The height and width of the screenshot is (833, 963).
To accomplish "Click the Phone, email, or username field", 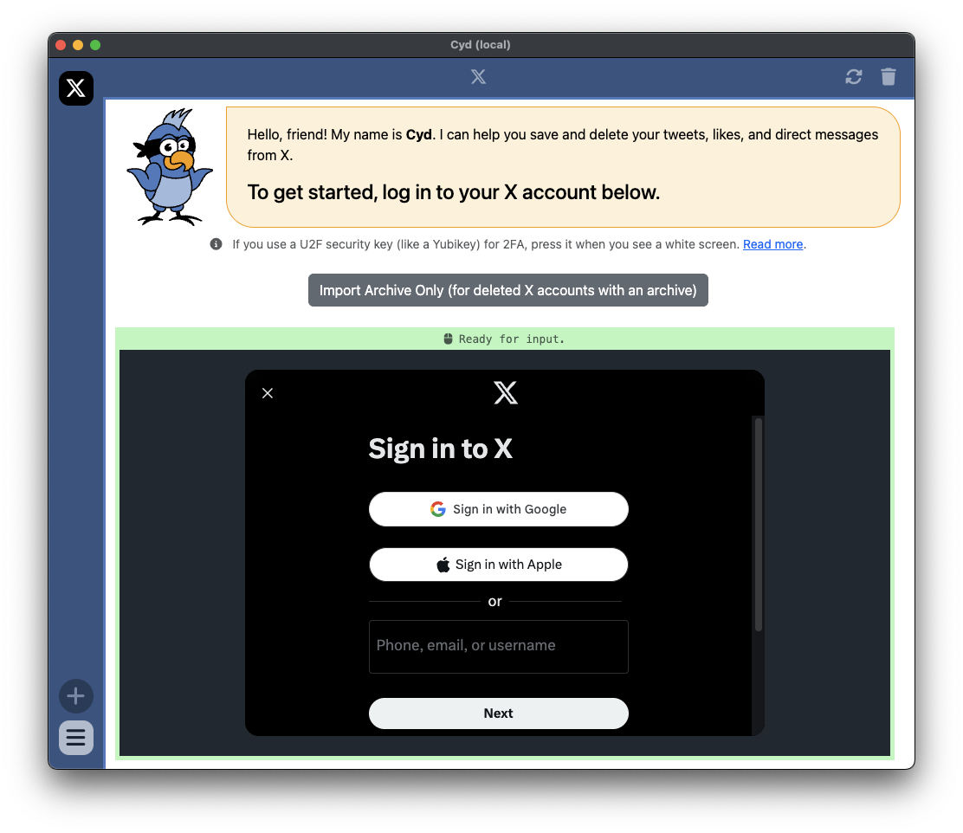I will tap(498, 646).
